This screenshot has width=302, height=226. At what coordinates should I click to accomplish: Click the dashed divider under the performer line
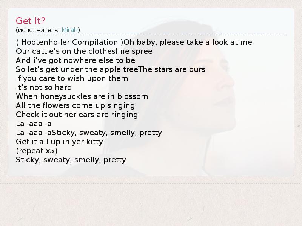[x=151, y=35]
